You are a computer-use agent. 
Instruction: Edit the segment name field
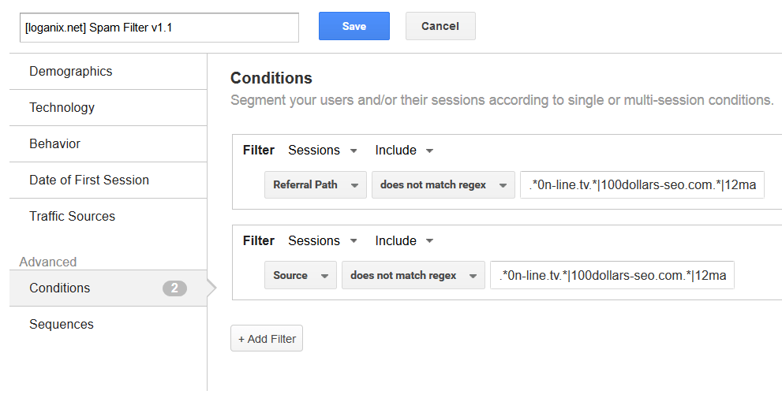[159, 28]
